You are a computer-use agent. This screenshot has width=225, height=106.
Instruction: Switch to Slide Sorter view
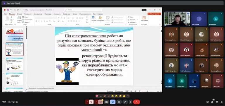[131, 91]
